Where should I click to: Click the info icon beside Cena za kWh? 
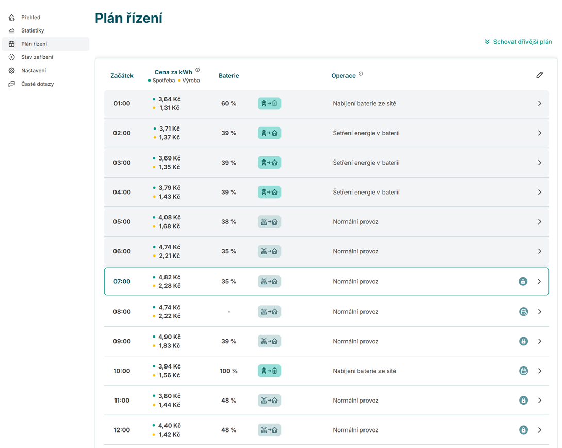point(197,70)
